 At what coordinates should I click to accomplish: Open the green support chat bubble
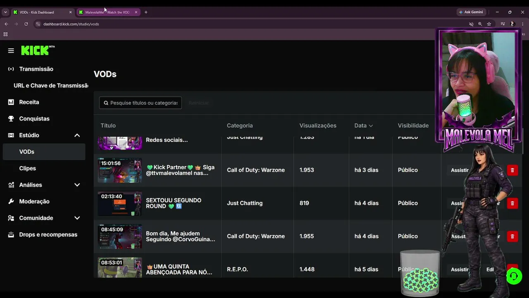pyautogui.click(x=514, y=276)
